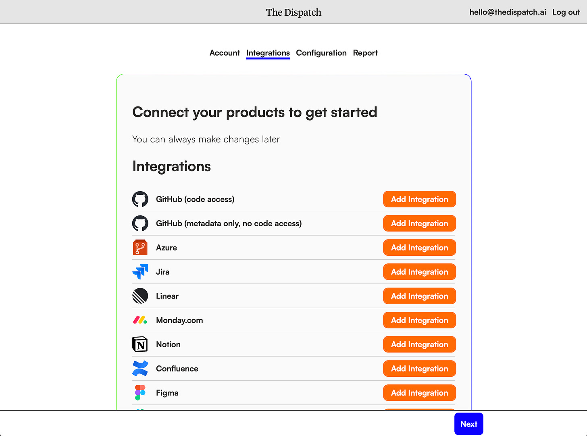Click the hello@thedispatch.ai account email
The image size is (587, 436).
click(508, 12)
